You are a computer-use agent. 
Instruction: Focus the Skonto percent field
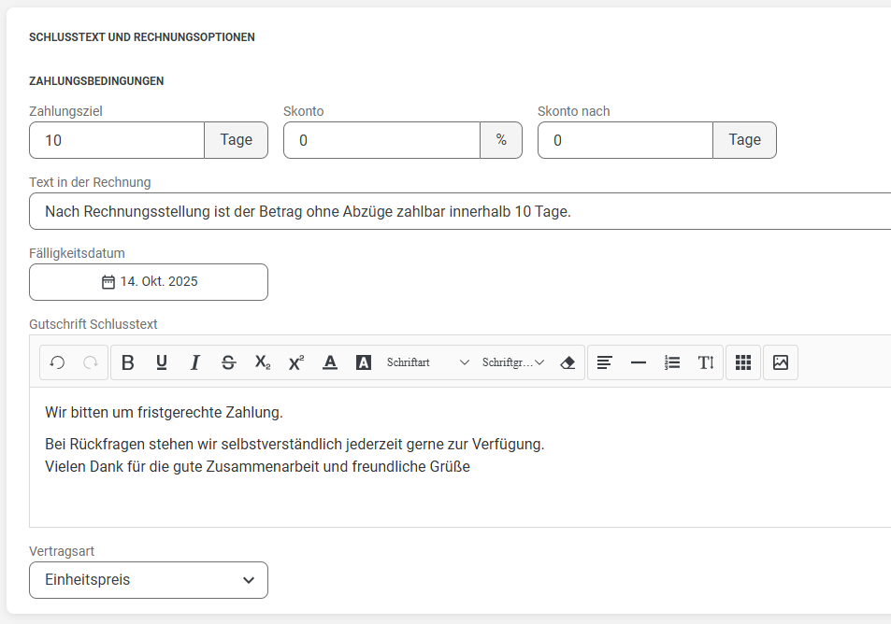pyautogui.click(x=381, y=140)
